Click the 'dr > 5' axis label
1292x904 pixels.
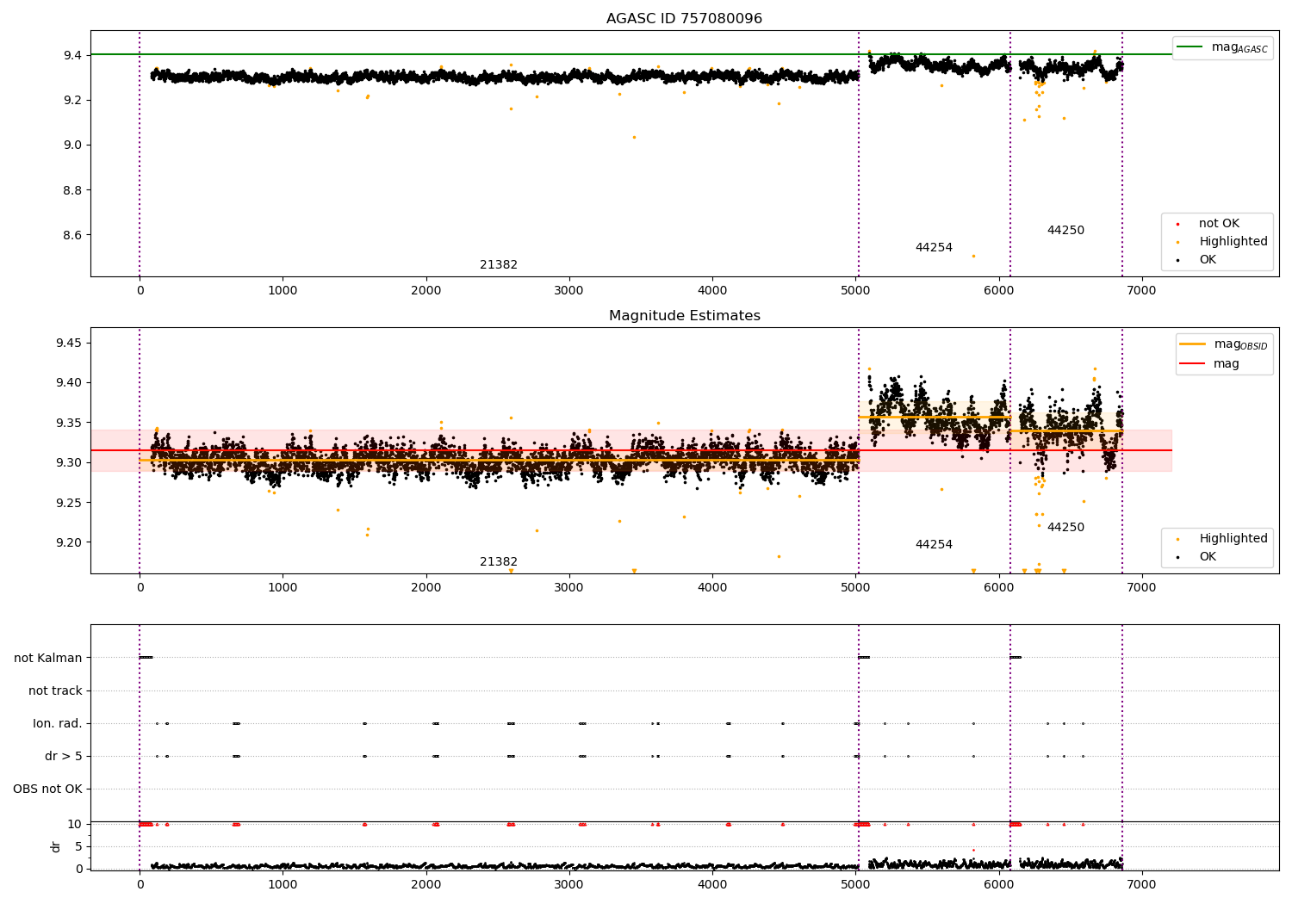(x=64, y=757)
